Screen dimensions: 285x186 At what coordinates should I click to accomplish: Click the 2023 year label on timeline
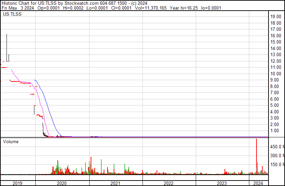pyautogui.click(x=222, y=183)
